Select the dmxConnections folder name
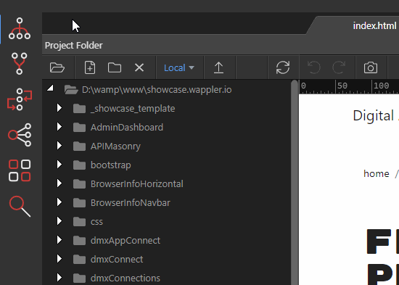 [x=126, y=278]
